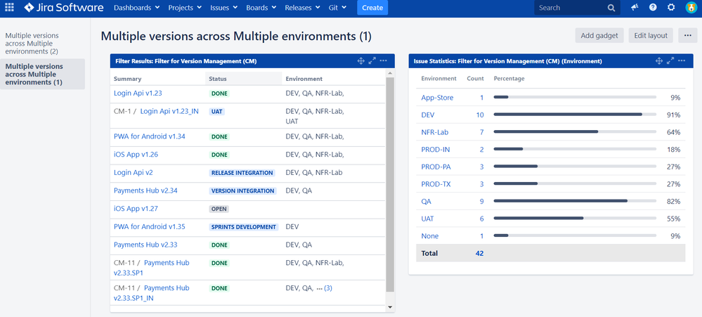Maximize the Filter Results gadget
This screenshot has width=702, height=317.
tap(372, 61)
